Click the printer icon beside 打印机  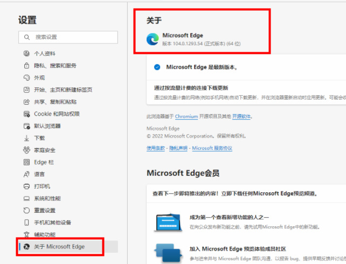[x=26, y=186]
